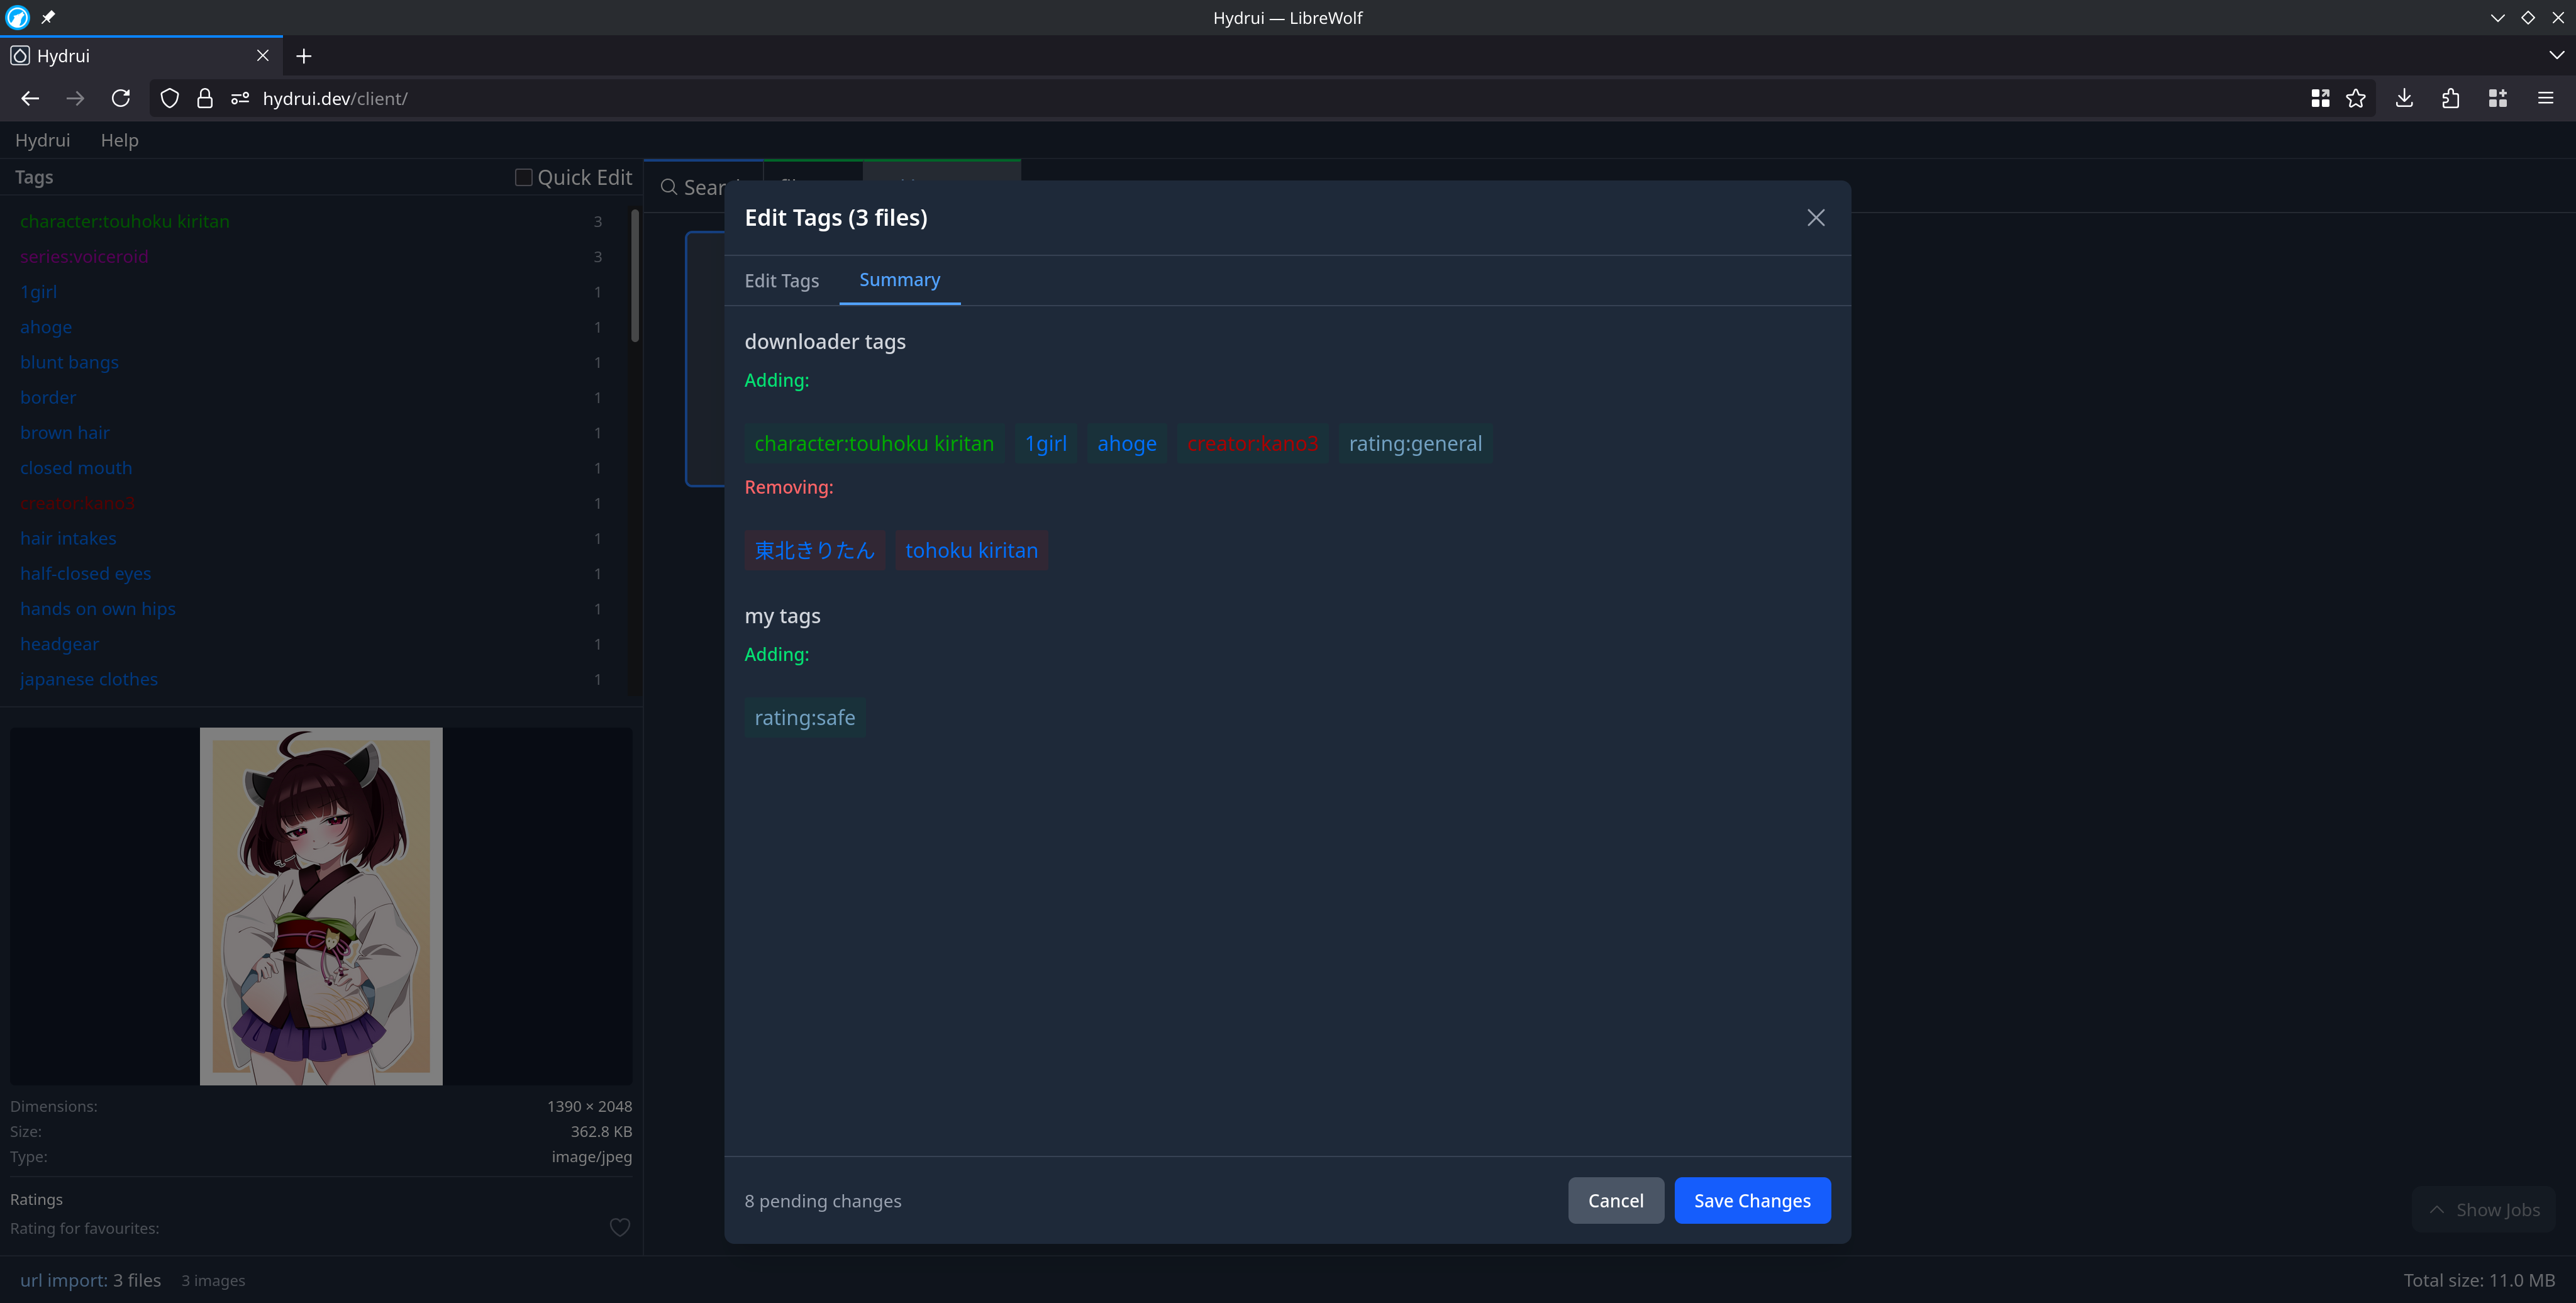Image resolution: width=2576 pixels, height=1303 pixels.
Task: Click the bookmark star icon
Action: (x=2356, y=98)
